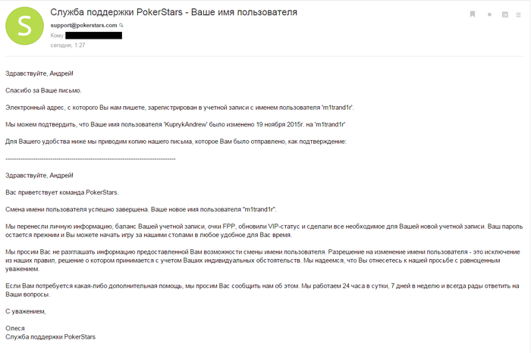Viewport: 531px width, 353px height.
Task: Click the timestamp сегодня, 1:27
Action: pos(68,45)
